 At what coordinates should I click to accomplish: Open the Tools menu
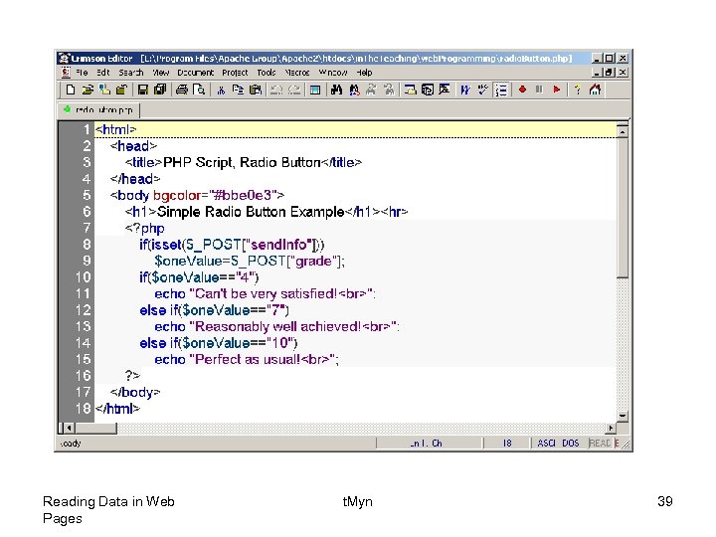click(267, 73)
